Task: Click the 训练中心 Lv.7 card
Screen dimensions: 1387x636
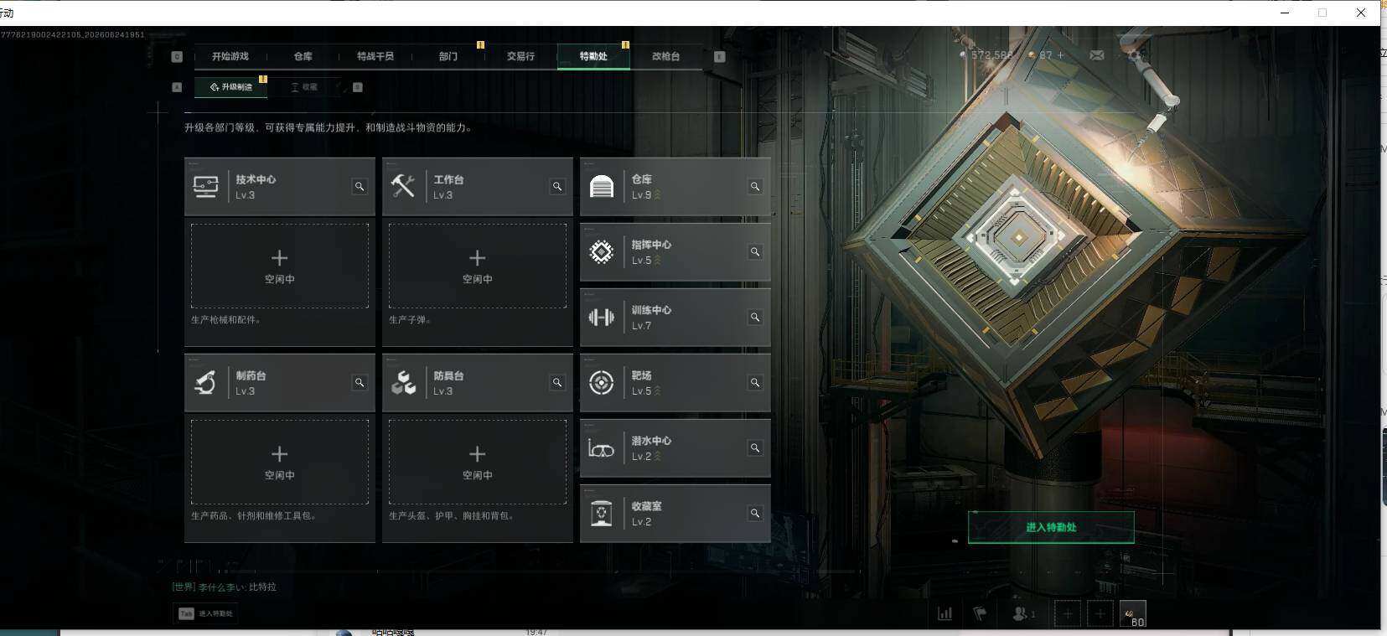Action: pos(675,318)
